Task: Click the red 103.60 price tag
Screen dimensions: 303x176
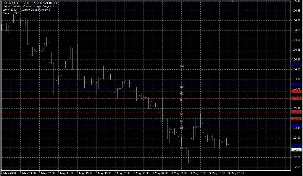Action: click(x=296, y=98)
